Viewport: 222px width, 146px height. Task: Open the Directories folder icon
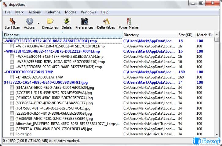pos(50,21)
